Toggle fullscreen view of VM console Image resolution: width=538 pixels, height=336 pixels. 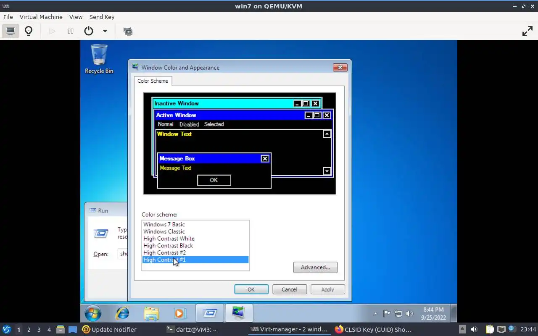pos(527,31)
